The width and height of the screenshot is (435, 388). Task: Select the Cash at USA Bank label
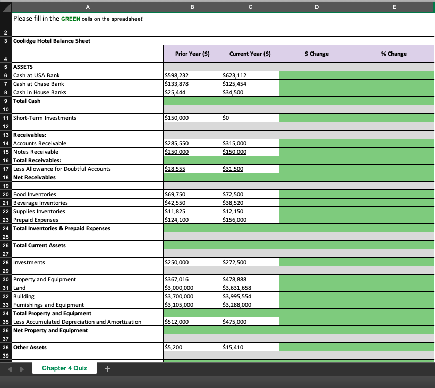[88, 75]
